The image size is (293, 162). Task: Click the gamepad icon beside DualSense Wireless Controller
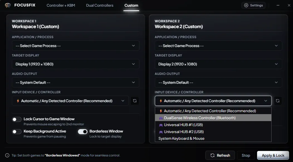pos(161,118)
